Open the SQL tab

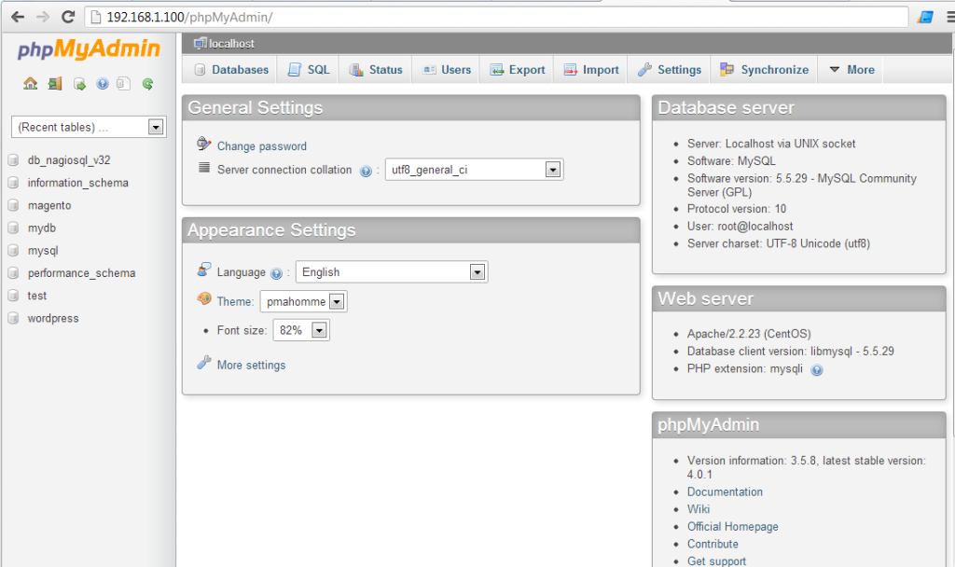309,70
